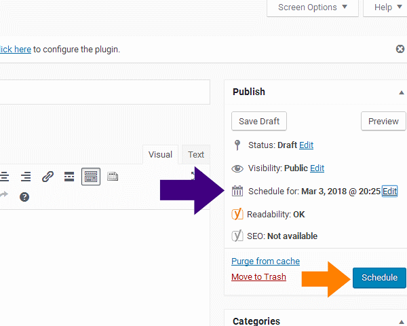Click the Preview button
The height and width of the screenshot is (326, 407).
tap(383, 121)
